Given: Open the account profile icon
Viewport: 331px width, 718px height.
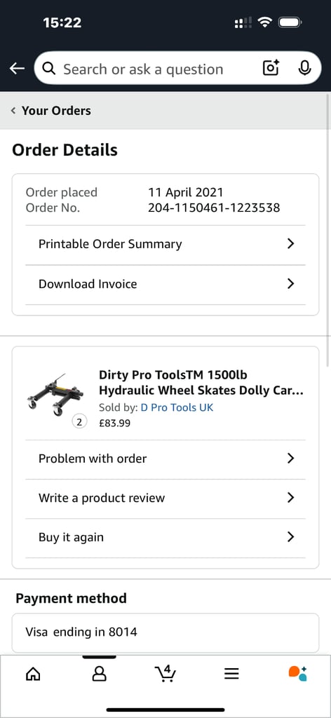Looking at the screenshot, I should pyautogui.click(x=100, y=674).
